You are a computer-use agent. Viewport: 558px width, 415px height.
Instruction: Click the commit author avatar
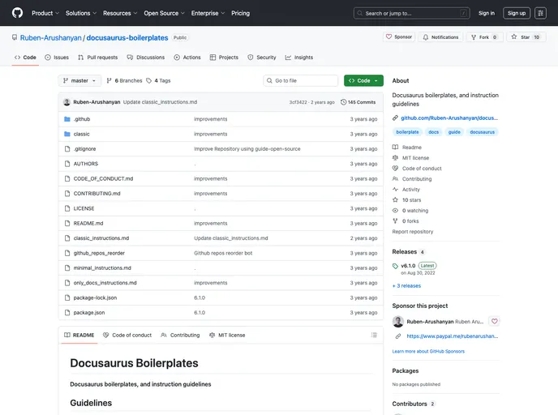(67, 102)
